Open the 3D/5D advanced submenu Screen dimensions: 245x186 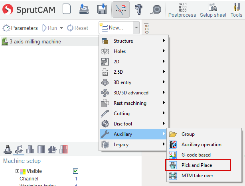[134, 93]
